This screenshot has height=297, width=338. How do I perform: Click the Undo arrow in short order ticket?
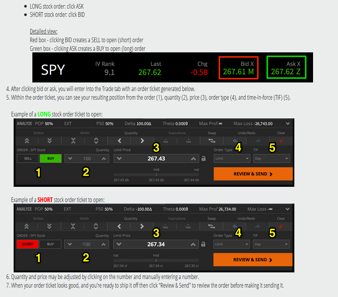coord(235,226)
